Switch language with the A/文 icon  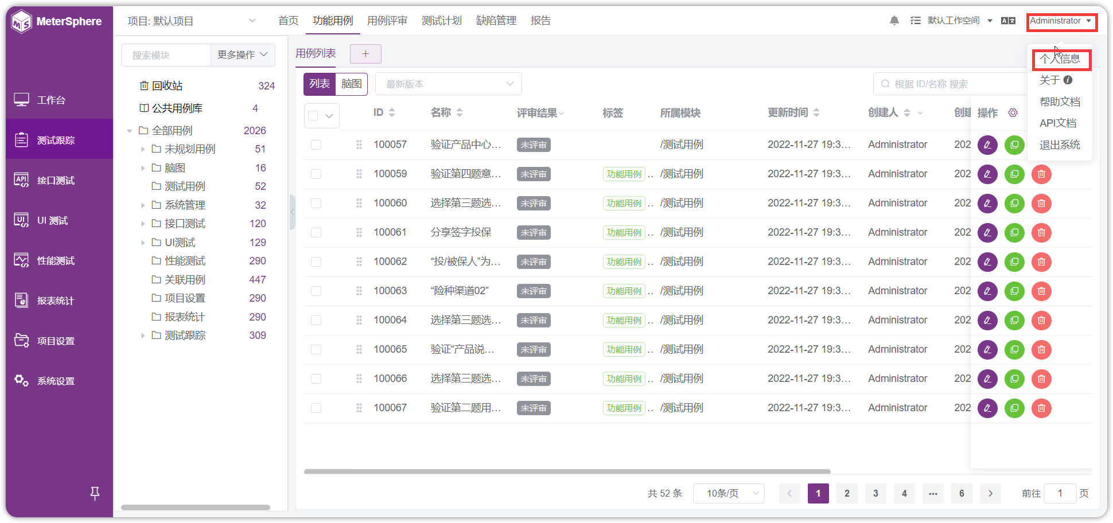click(1008, 21)
